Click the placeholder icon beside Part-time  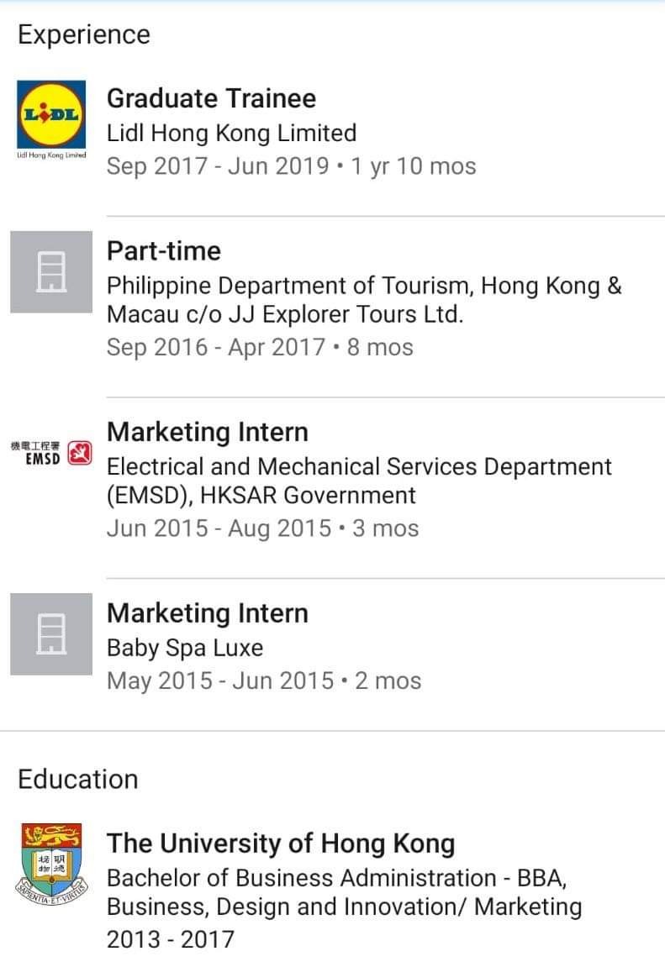coord(51,271)
